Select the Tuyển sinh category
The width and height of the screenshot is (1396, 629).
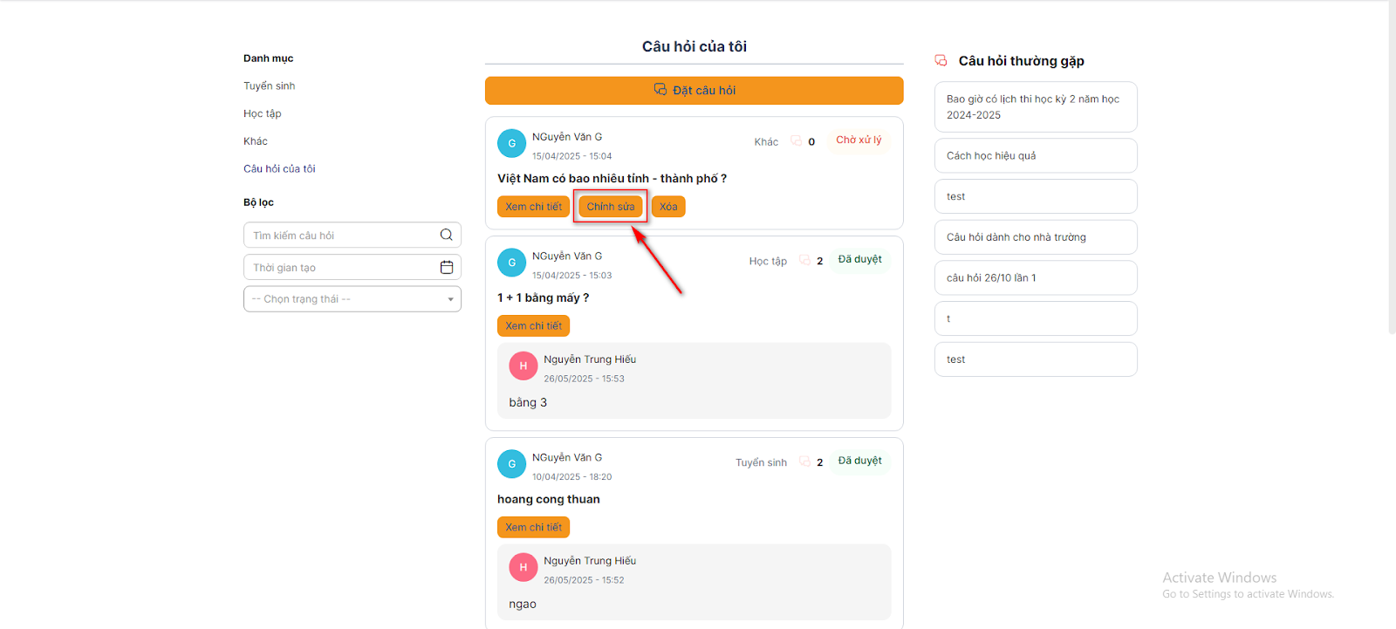[269, 85]
